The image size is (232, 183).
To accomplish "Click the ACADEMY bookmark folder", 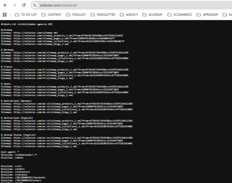I will [x=152, y=15].
